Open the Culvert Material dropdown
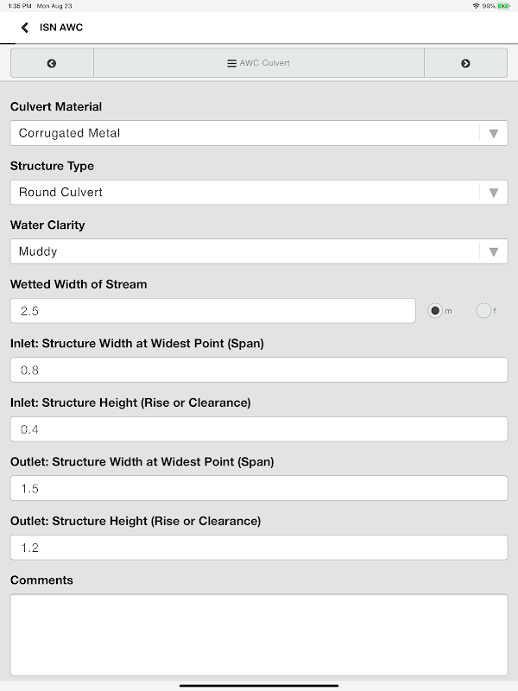This screenshot has height=691, width=518. 258,133
